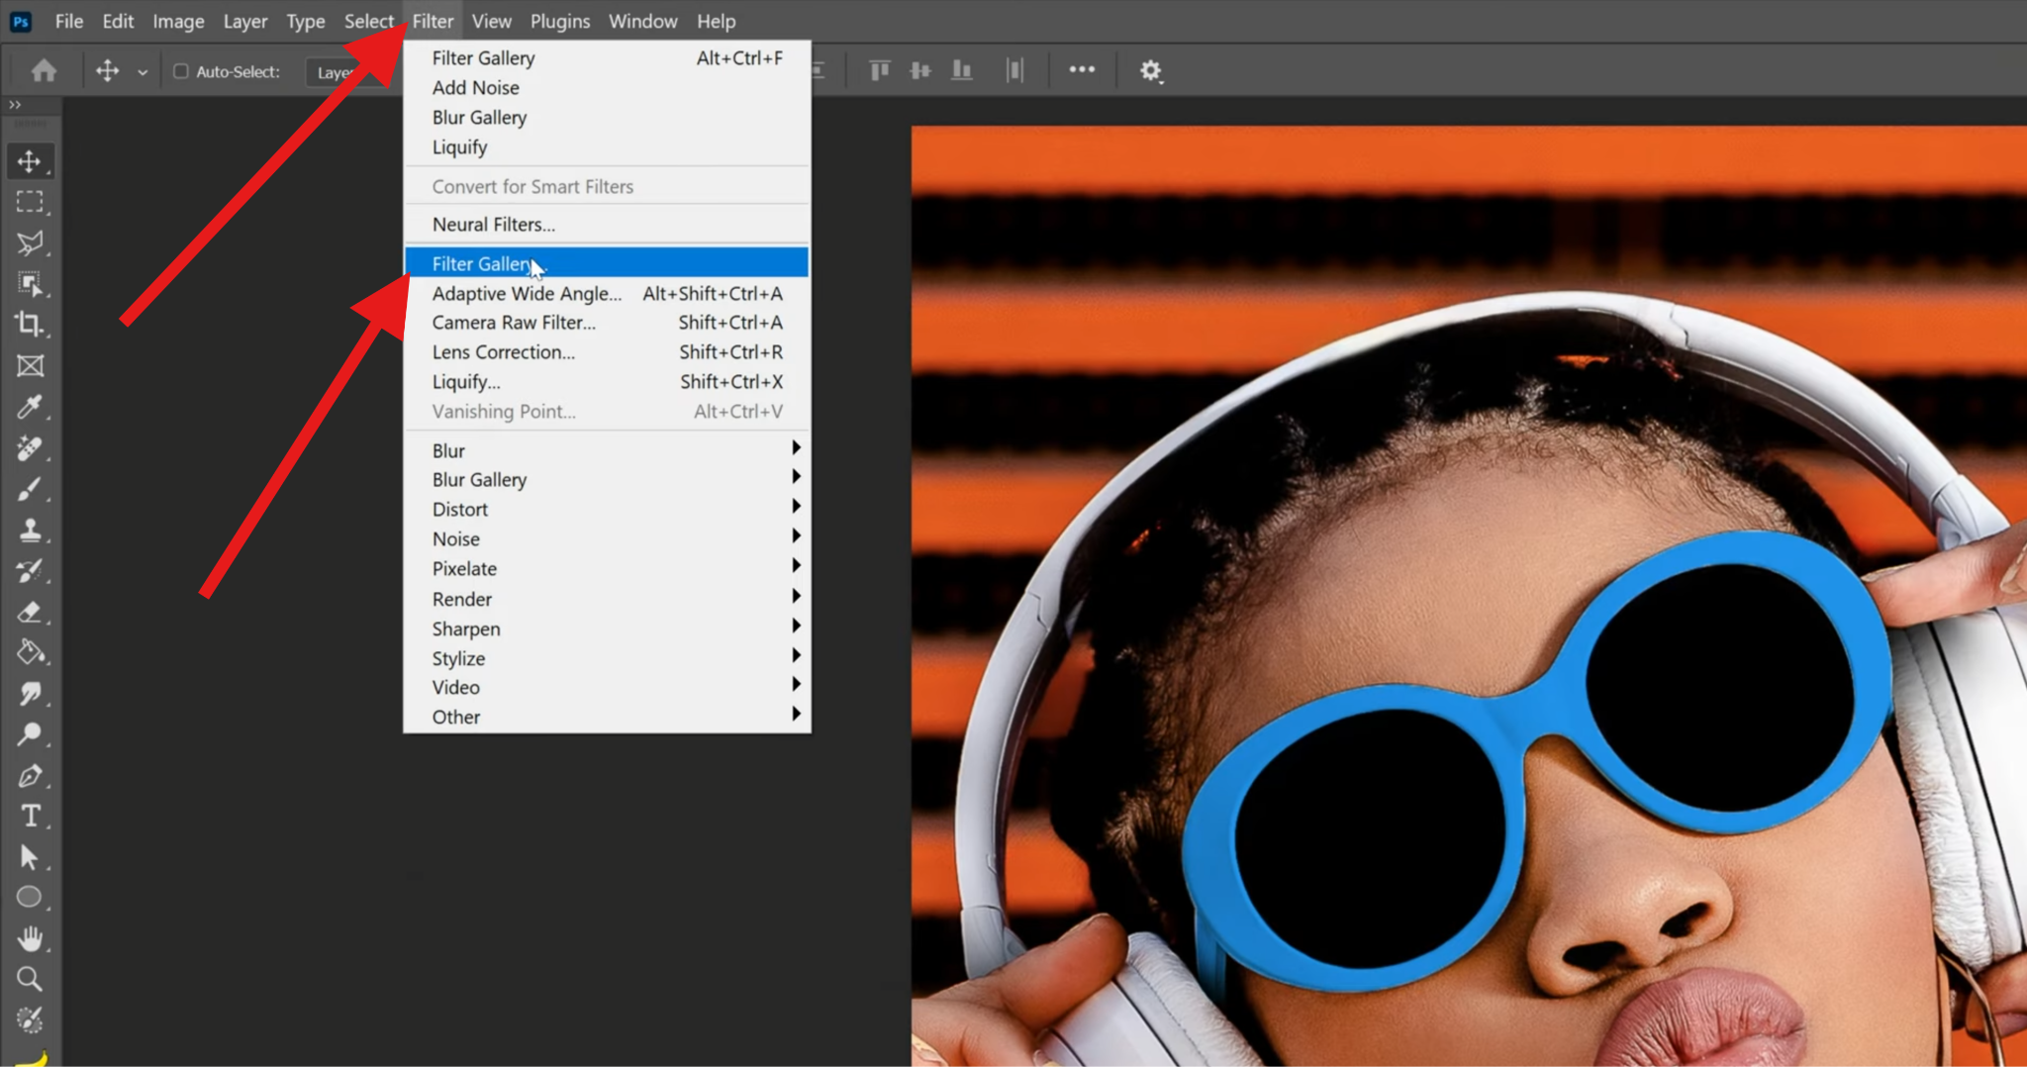
Task: Open the options bar settings gear
Action: [x=1150, y=71]
